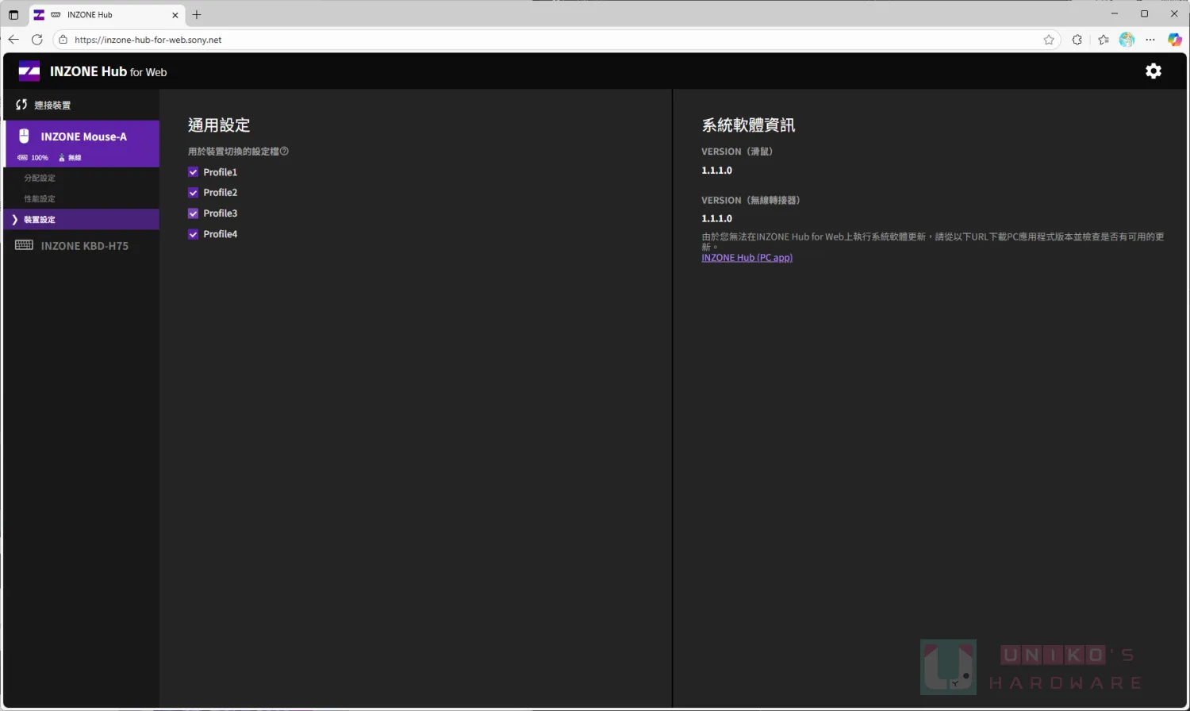Open the Copilot icon in browser toolbar
Screen dimensions: 1190x711
coord(1174,40)
